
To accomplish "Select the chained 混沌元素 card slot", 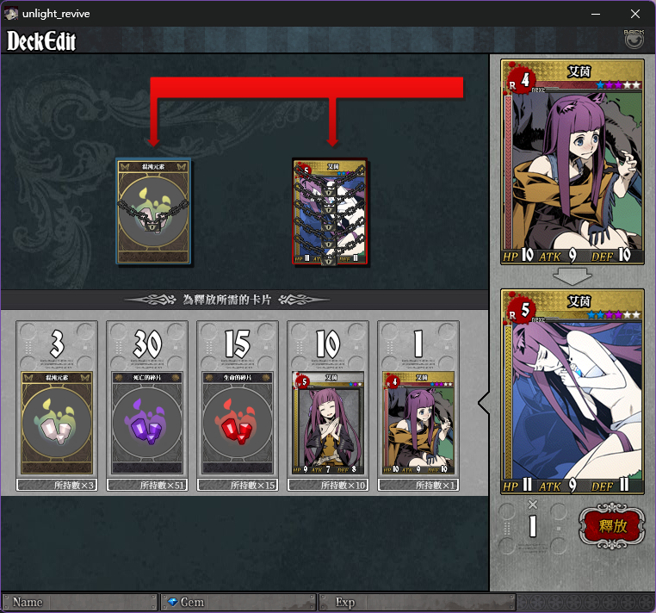I will click(x=153, y=211).
